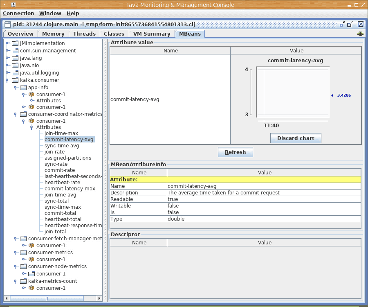The height and width of the screenshot is (307, 368).
Task: Select the commit-latency-max attribute
Action: pyautogui.click(x=70, y=189)
